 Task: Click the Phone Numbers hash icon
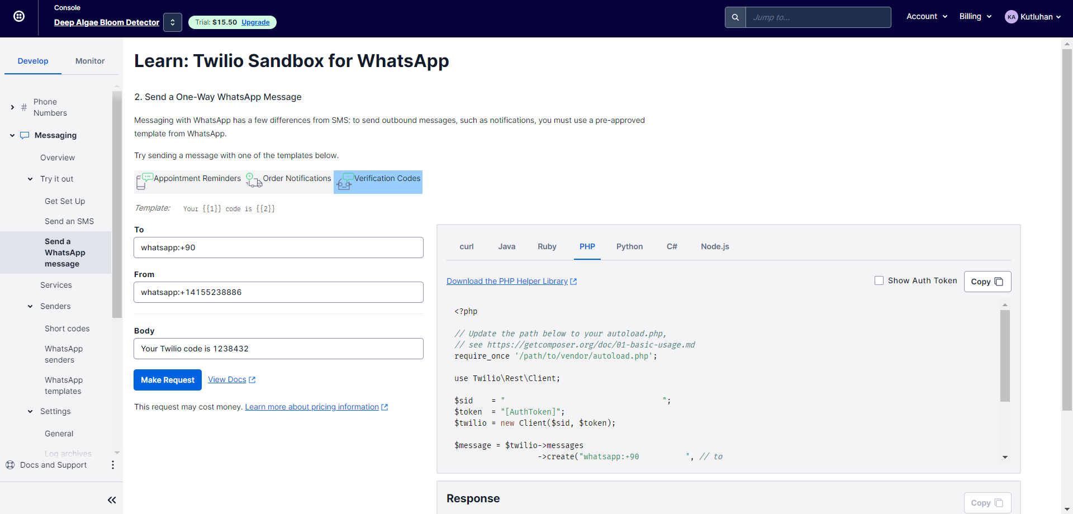(x=24, y=107)
